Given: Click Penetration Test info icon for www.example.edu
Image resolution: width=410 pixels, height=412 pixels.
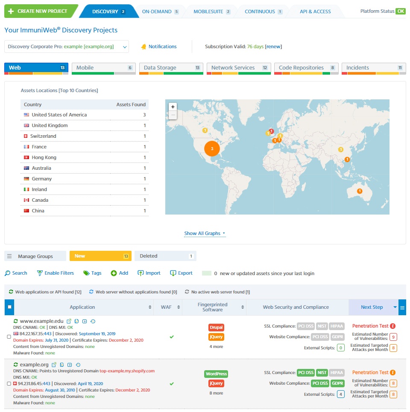Looking at the screenshot, I should pos(392,326).
